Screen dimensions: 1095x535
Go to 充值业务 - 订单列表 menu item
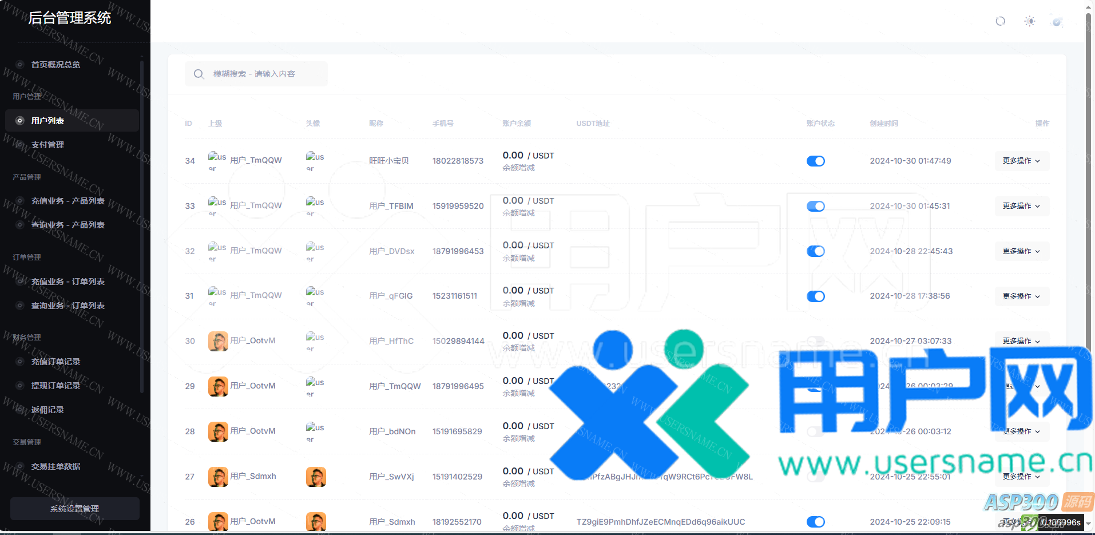point(68,282)
